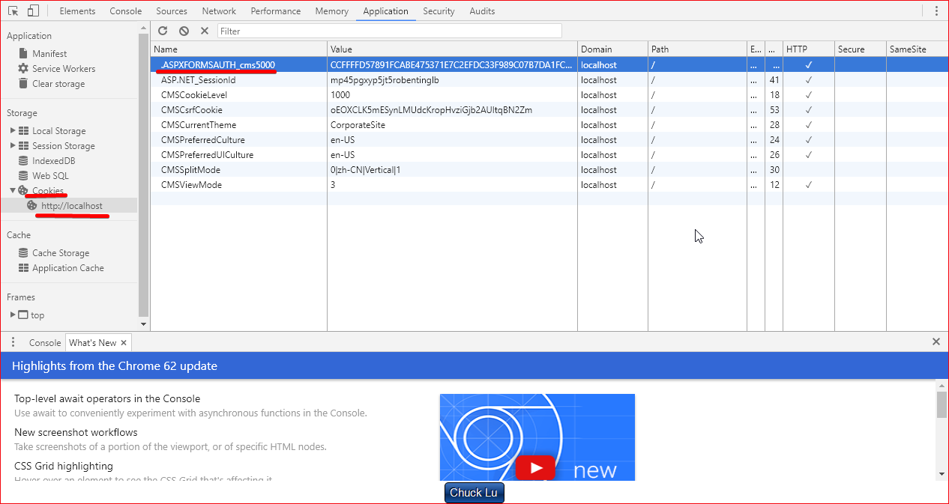
Task: Select the CMSCookieLevel cookie row
Action: [549, 95]
